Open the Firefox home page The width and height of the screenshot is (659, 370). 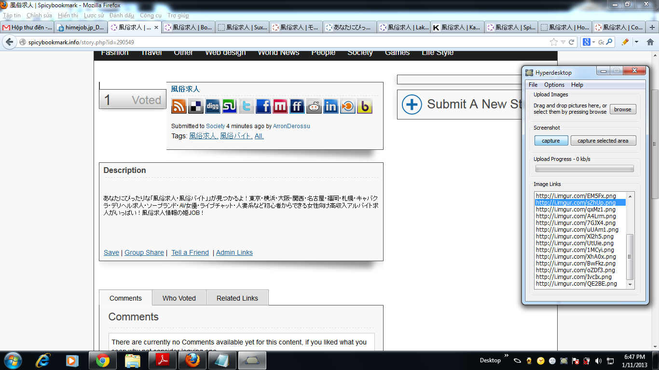coord(650,42)
